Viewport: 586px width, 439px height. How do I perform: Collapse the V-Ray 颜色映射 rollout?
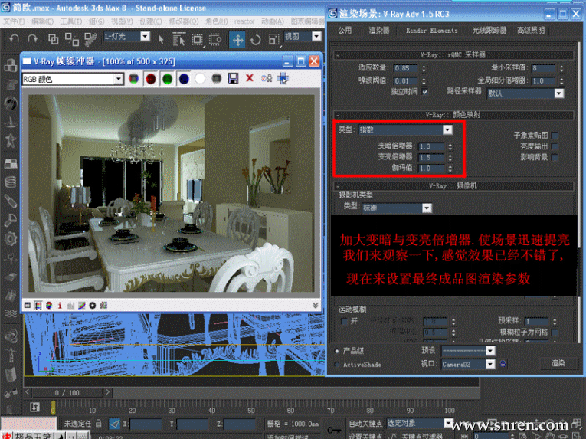click(453, 115)
